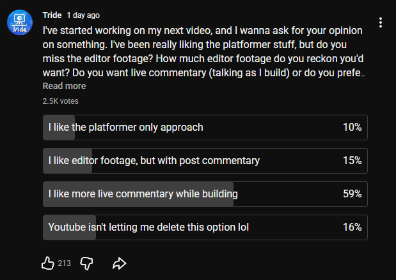
Task: Expand post text with Read more
Action: pyautogui.click(x=64, y=86)
